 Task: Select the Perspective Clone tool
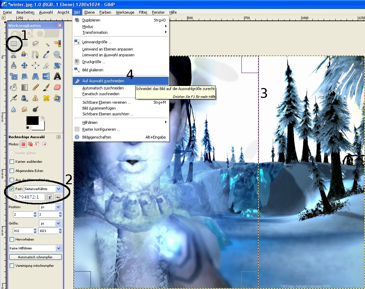(57, 98)
